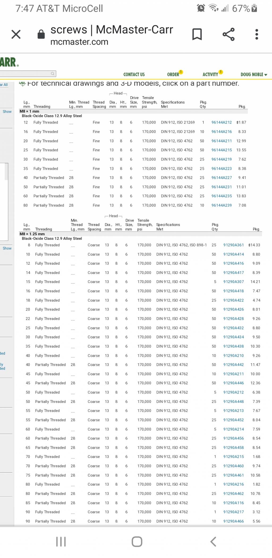Open part number 96144A216
The height and width of the screenshot is (558, 272).
point(222,132)
